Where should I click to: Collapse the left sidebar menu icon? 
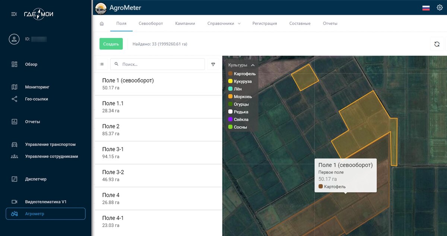pyautogui.click(x=14, y=14)
